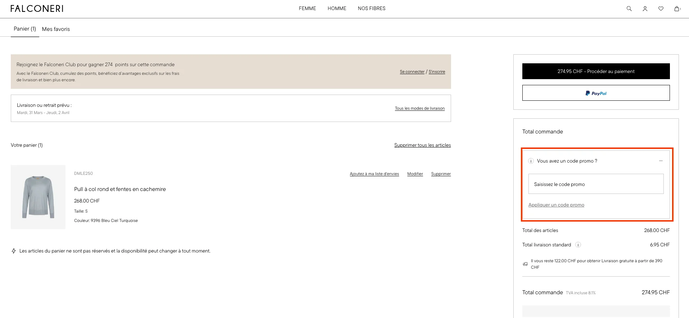Viewport: 689px width, 318px height.
Task: Click the standard delivery info icon
Action: 578,245
